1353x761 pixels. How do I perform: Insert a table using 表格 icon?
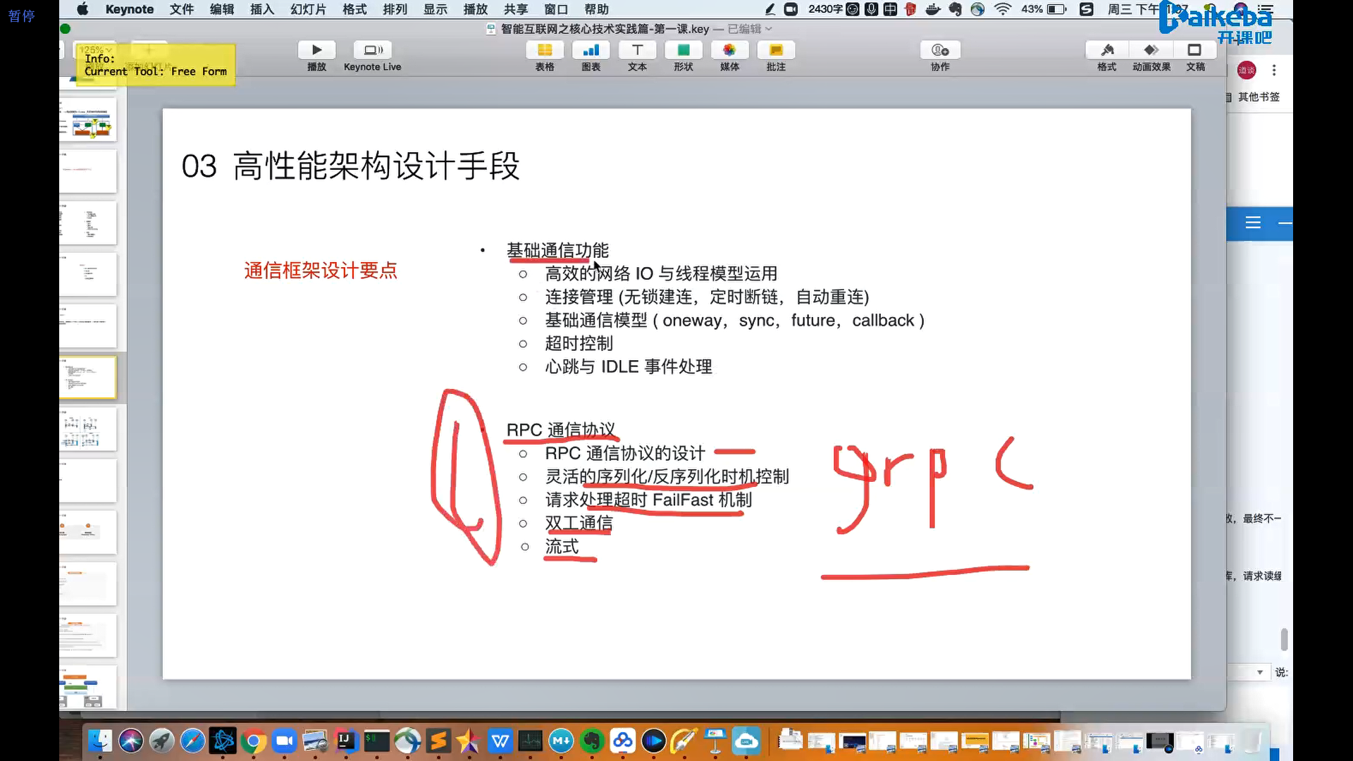pyautogui.click(x=545, y=50)
